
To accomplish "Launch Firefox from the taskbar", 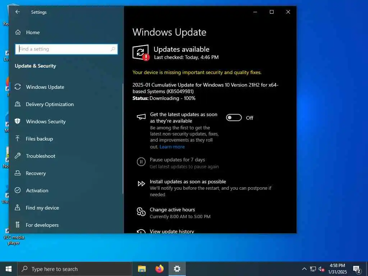I will (x=160, y=269).
